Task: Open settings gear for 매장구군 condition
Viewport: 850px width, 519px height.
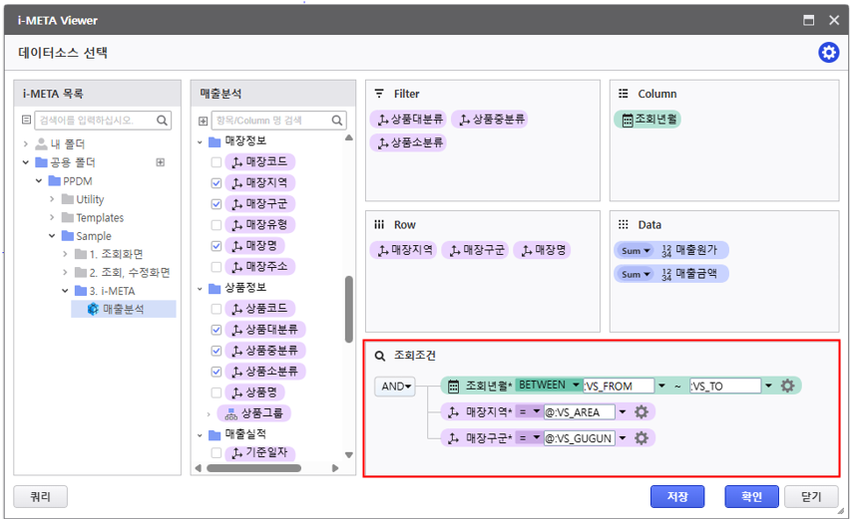Action: click(641, 438)
